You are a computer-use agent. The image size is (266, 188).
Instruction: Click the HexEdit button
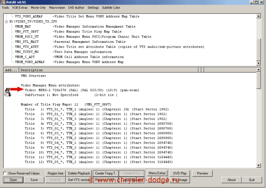[x=56, y=180]
